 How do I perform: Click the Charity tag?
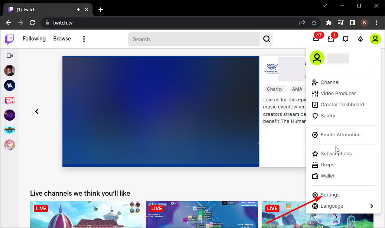(x=275, y=89)
